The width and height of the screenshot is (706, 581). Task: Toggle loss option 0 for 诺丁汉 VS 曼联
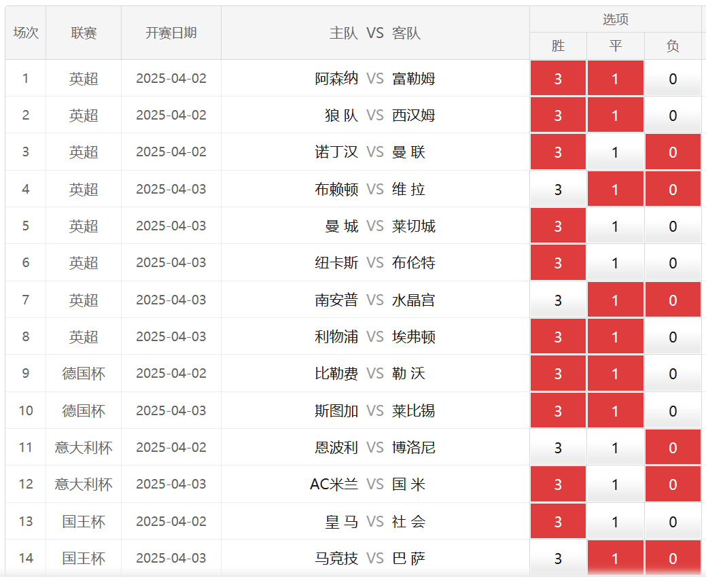click(x=673, y=152)
